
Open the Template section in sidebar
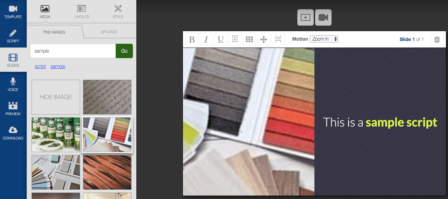(13, 12)
